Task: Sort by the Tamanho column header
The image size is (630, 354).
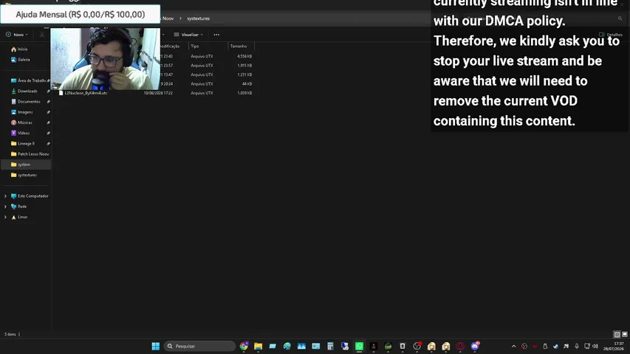Action: [241, 46]
